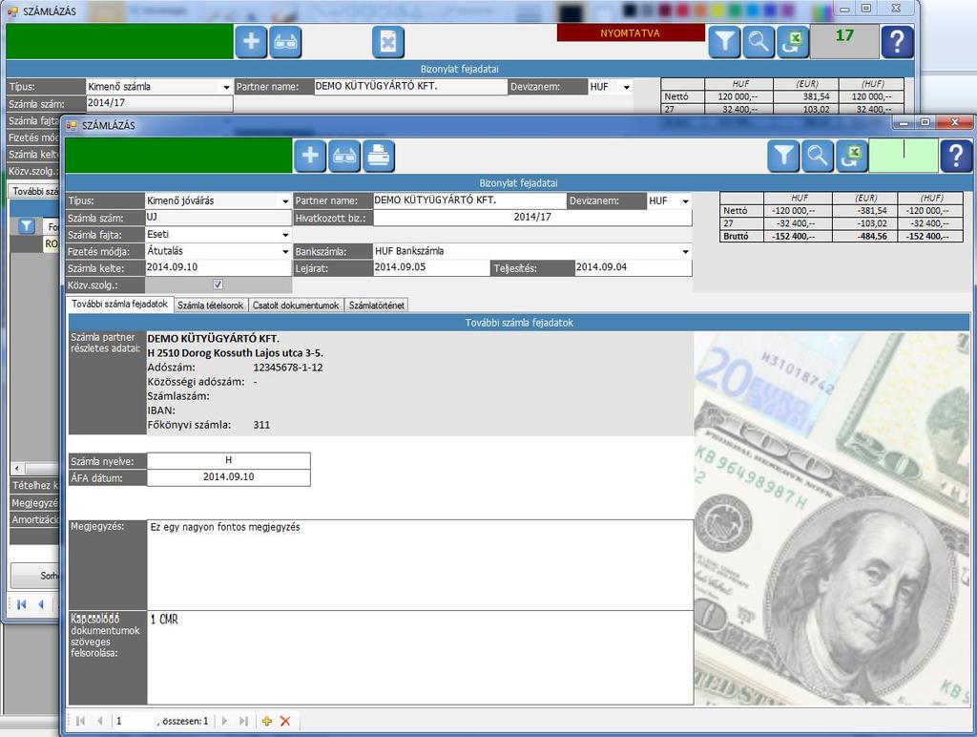Click the plus (new invoice) icon in front window
977x737 pixels.
[x=310, y=155]
